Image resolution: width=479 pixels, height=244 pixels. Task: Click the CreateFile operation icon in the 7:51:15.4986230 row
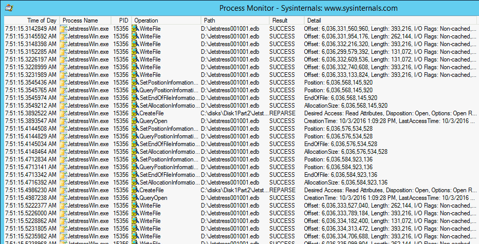pos(135,190)
